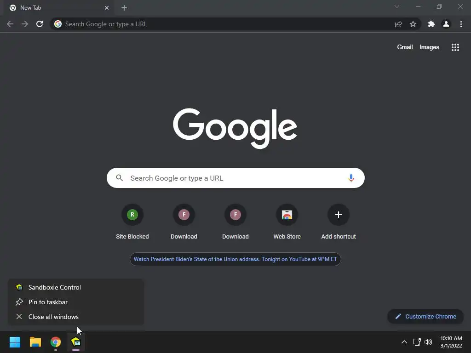
Task: Open the network status tray icon
Action: (417, 342)
